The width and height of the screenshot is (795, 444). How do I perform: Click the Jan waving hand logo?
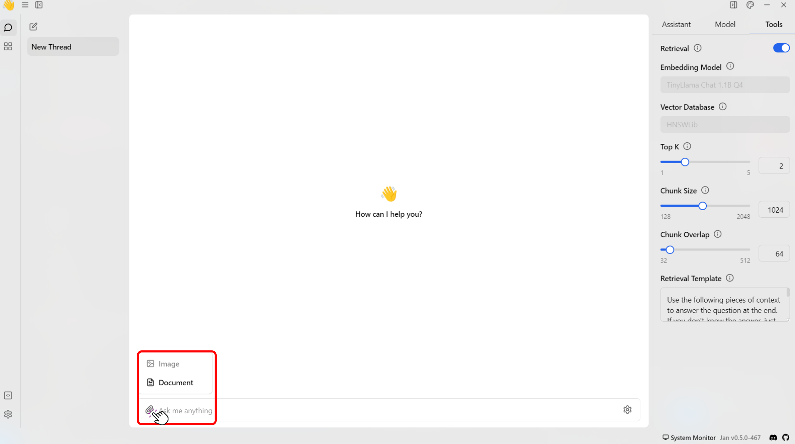click(x=8, y=5)
